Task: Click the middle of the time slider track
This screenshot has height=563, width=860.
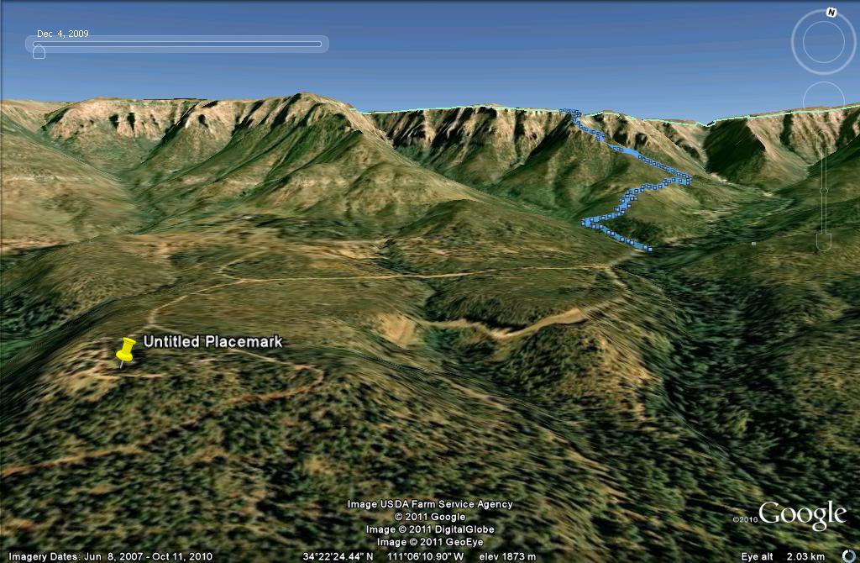Action: click(x=178, y=44)
